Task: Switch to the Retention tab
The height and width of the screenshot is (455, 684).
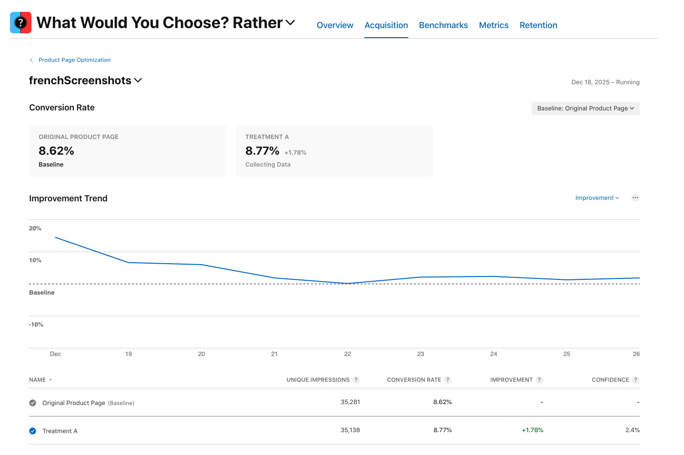Action: point(538,25)
